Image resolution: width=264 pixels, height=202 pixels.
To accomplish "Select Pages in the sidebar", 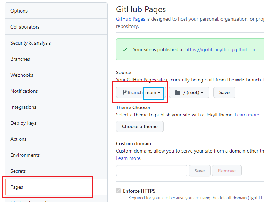I will [56, 187].
